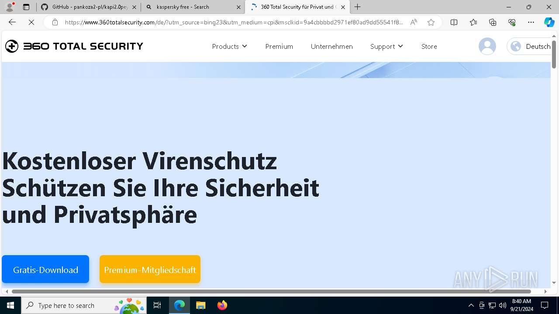Image resolution: width=559 pixels, height=314 pixels.
Task: Click the scroll right arrow
Action: [545, 291]
